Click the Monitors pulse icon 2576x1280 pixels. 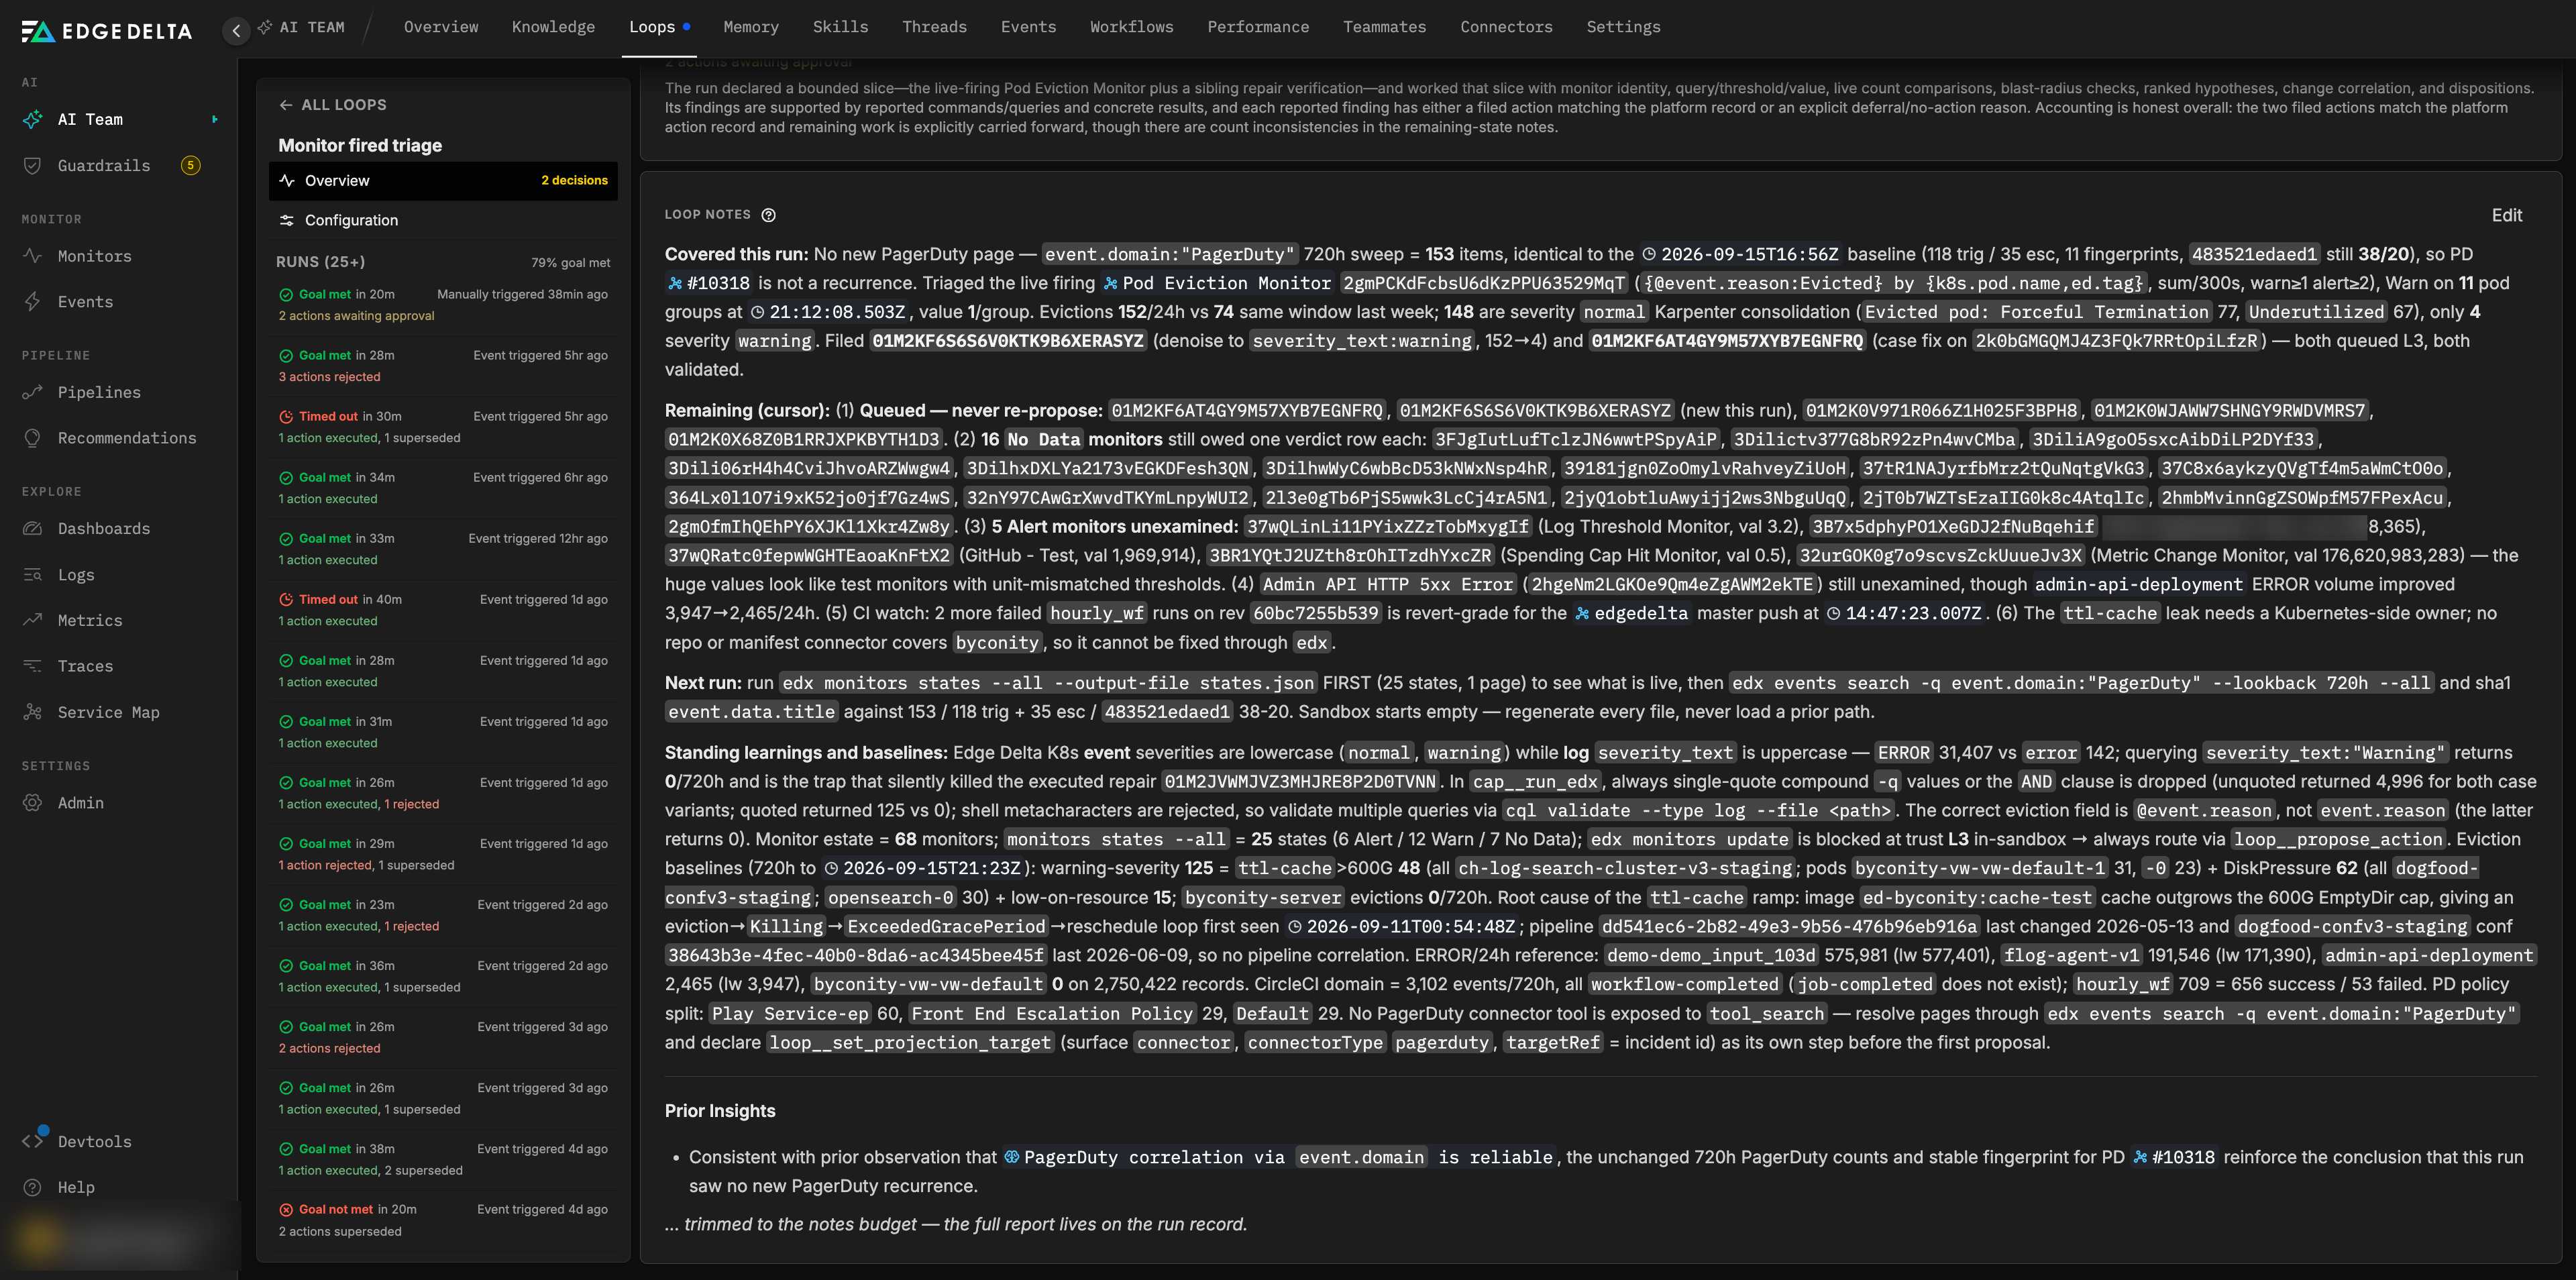(x=33, y=256)
